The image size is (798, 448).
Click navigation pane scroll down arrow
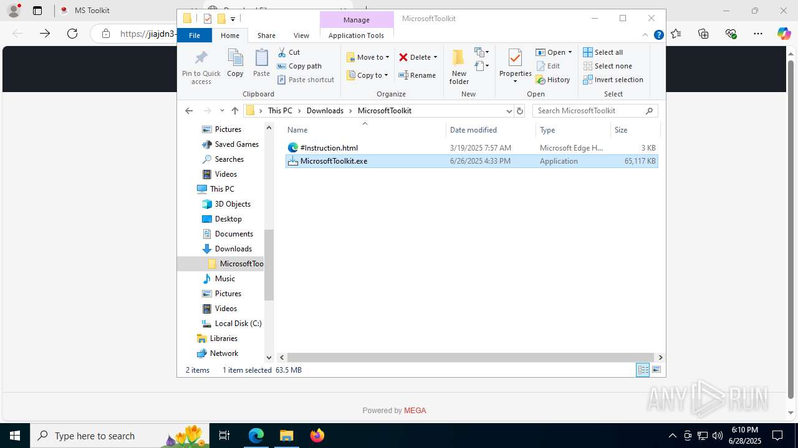(269, 357)
